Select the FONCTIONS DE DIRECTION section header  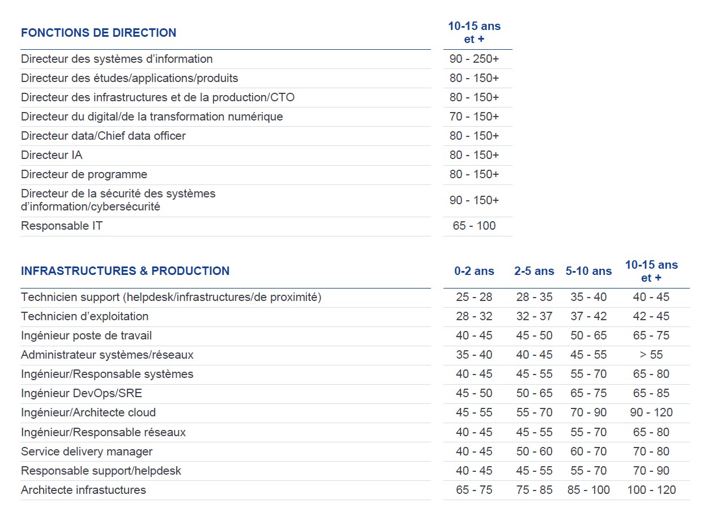tap(99, 32)
